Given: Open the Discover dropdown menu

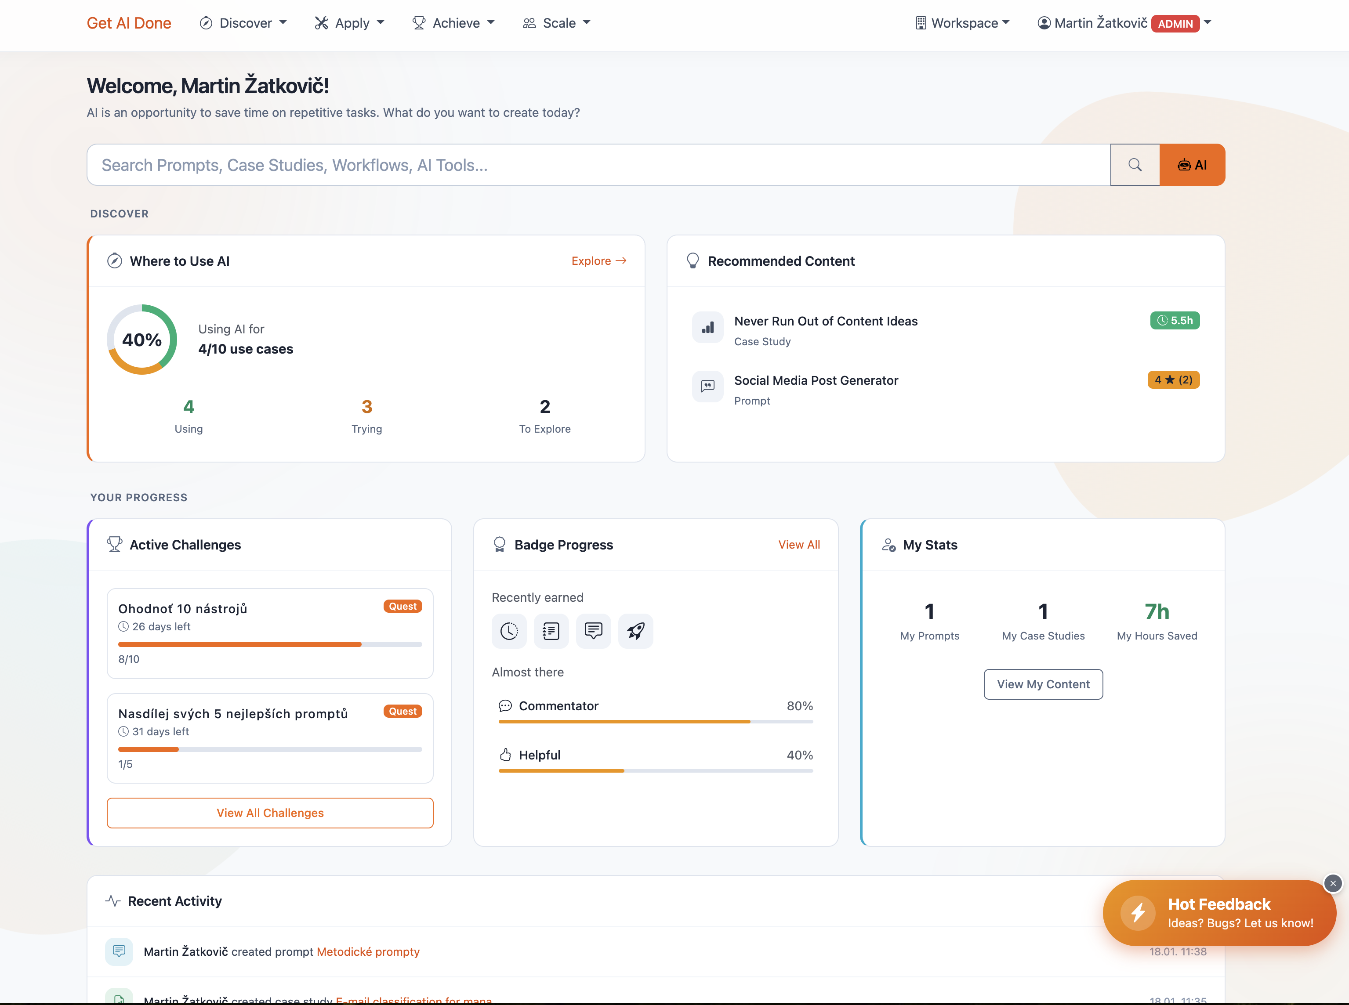Looking at the screenshot, I should pyautogui.click(x=243, y=23).
